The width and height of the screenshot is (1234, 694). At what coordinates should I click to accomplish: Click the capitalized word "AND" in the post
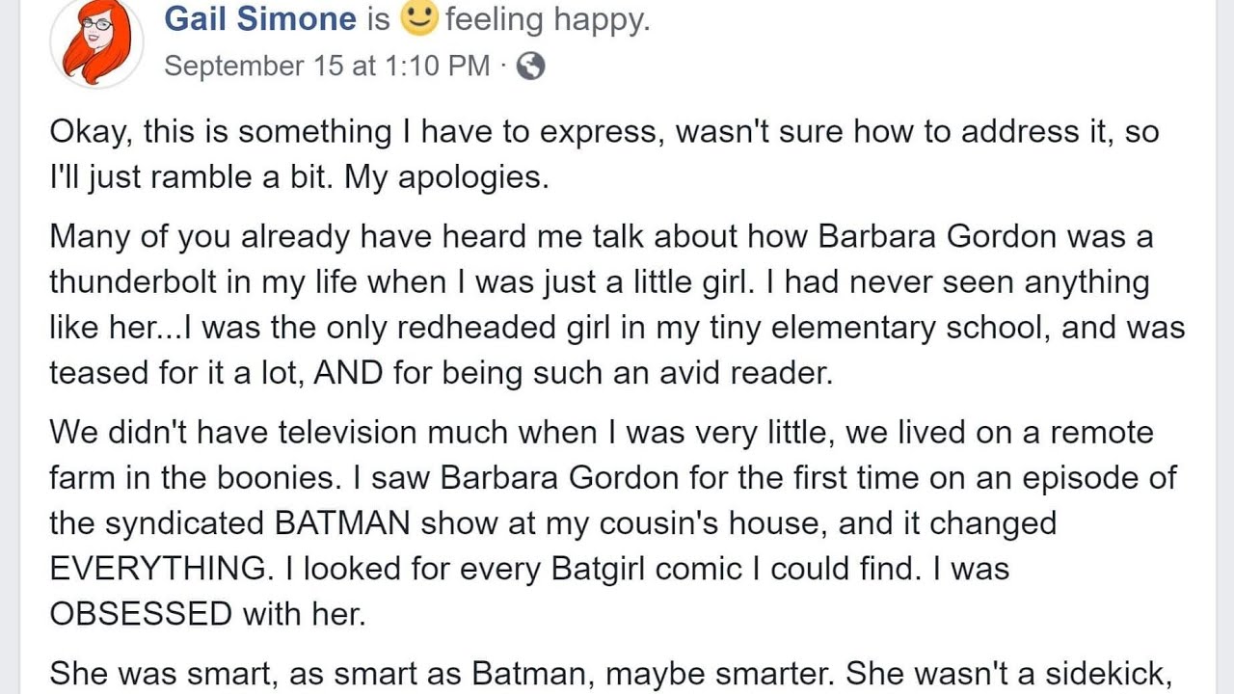click(x=349, y=372)
